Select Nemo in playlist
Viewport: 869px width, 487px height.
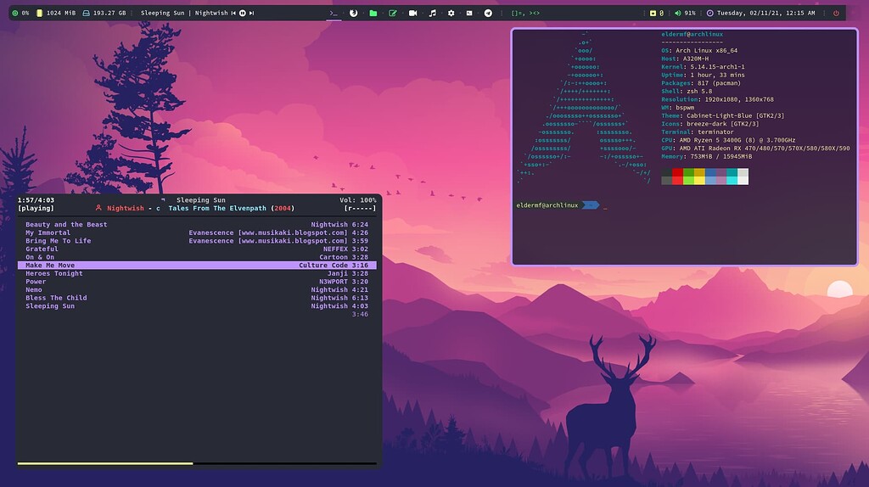[x=197, y=290]
